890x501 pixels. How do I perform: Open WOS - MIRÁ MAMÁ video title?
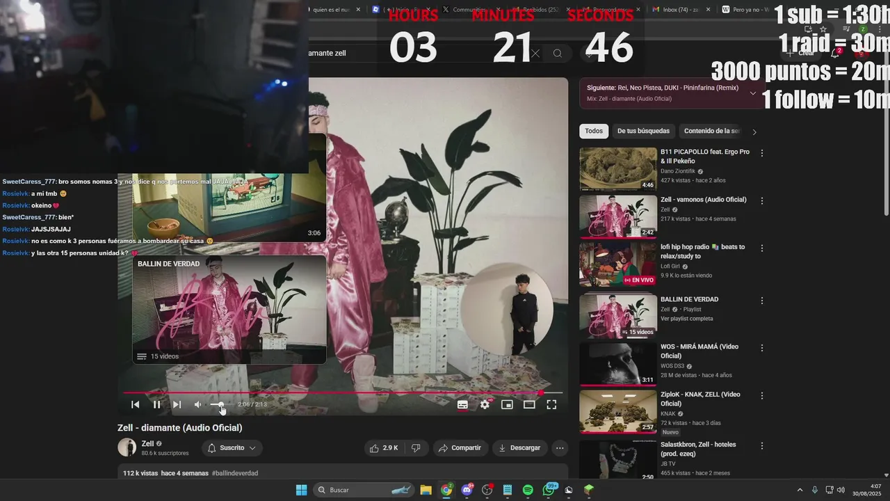pos(699,351)
